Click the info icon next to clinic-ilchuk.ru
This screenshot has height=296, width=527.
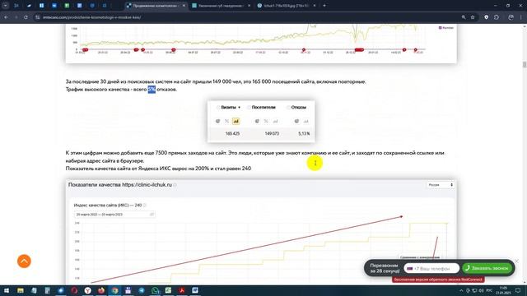tap(175, 185)
